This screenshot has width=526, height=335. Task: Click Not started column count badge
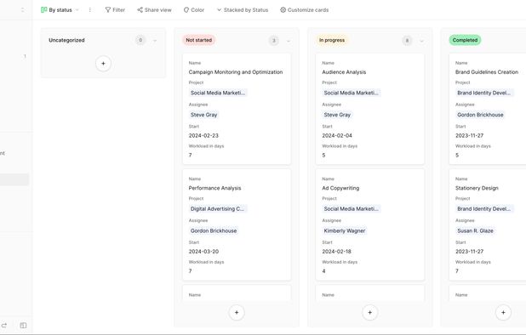[274, 41]
